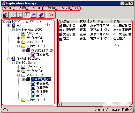Viewport: 135px width, 113px height.
Task: Click the 商談 row icon in list
Action: [61, 39]
